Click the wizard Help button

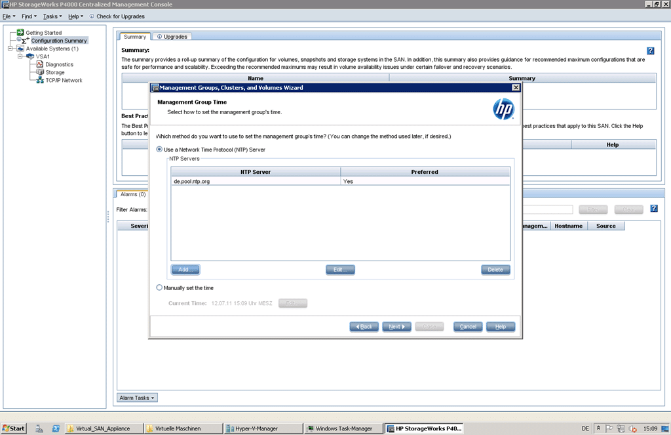(x=500, y=327)
